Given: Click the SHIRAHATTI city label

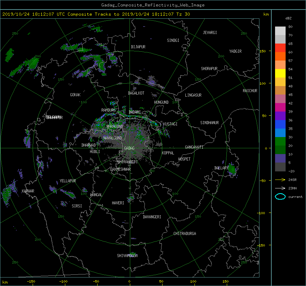Looking at the screenshot, I should (128, 162).
